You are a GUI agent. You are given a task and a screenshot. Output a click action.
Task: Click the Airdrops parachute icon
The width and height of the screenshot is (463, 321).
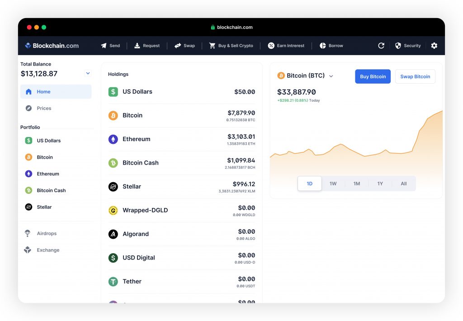(x=28, y=233)
